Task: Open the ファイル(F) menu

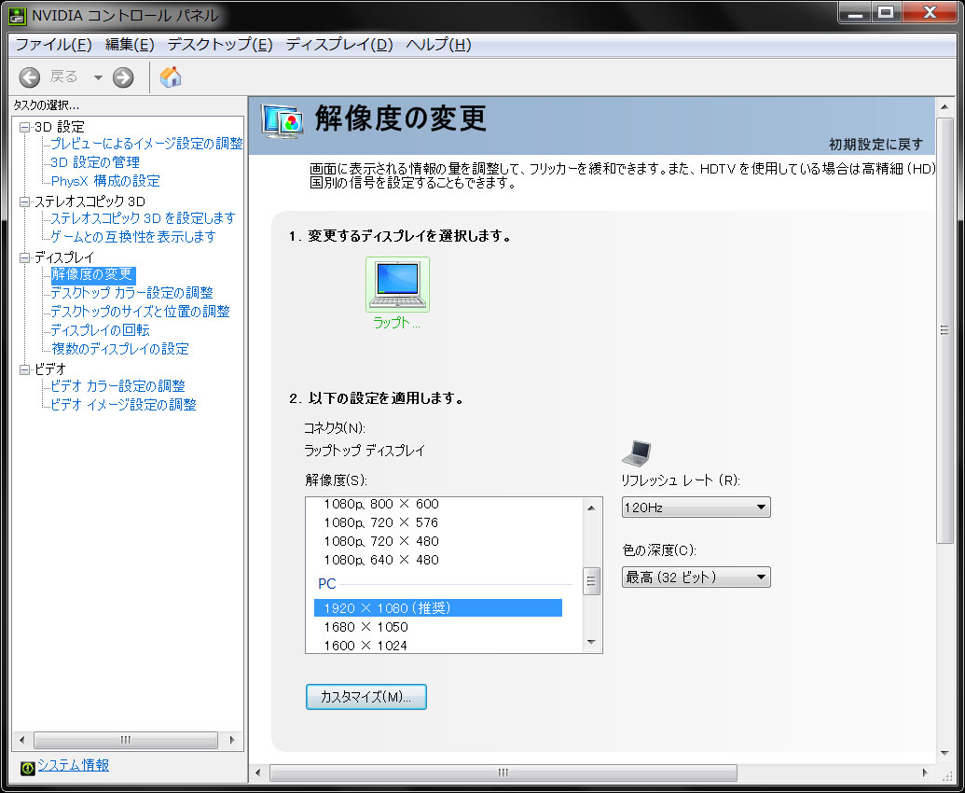Action: 53,45
